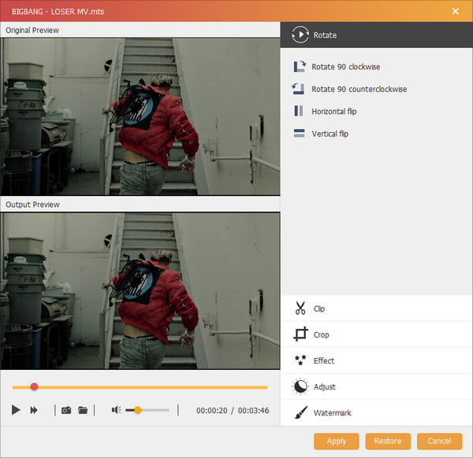This screenshot has width=473, height=458.
Task: Open the Clip scissors tool
Action: 300,308
